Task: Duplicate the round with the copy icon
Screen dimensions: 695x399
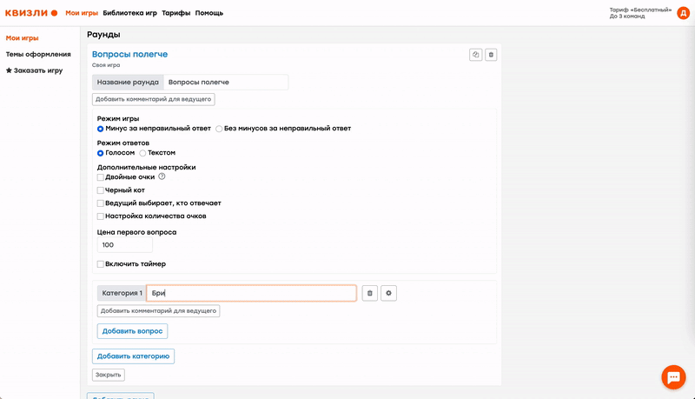Action: 475,55
